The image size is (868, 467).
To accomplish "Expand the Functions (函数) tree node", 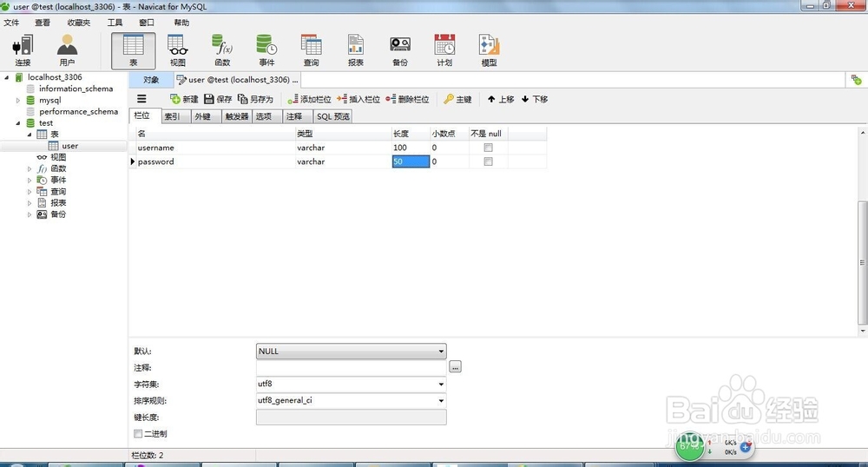I will 30,168.
